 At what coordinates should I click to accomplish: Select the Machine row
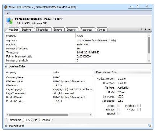76,45
